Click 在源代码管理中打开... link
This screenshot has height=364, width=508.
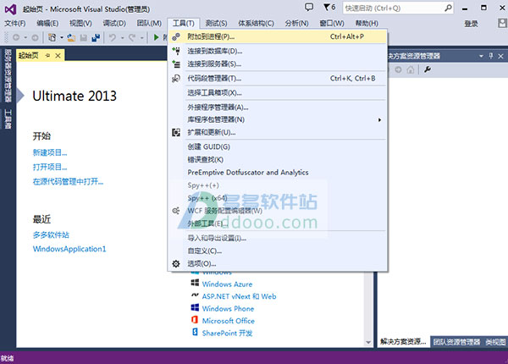(x=68, y=182)
